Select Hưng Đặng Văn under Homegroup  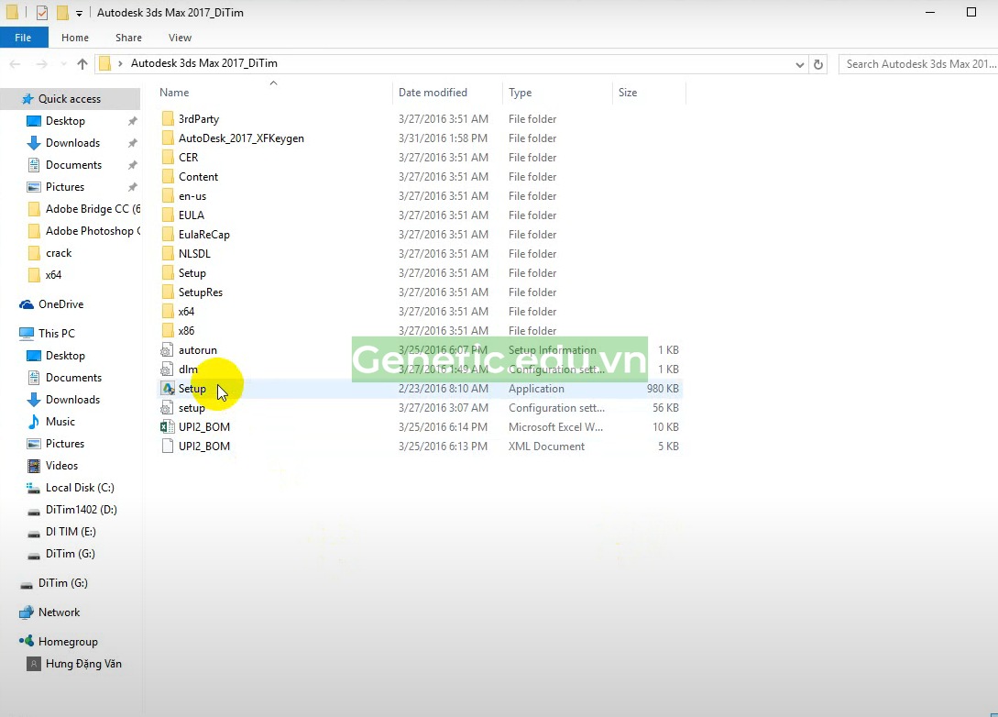(x=83, y=664)
